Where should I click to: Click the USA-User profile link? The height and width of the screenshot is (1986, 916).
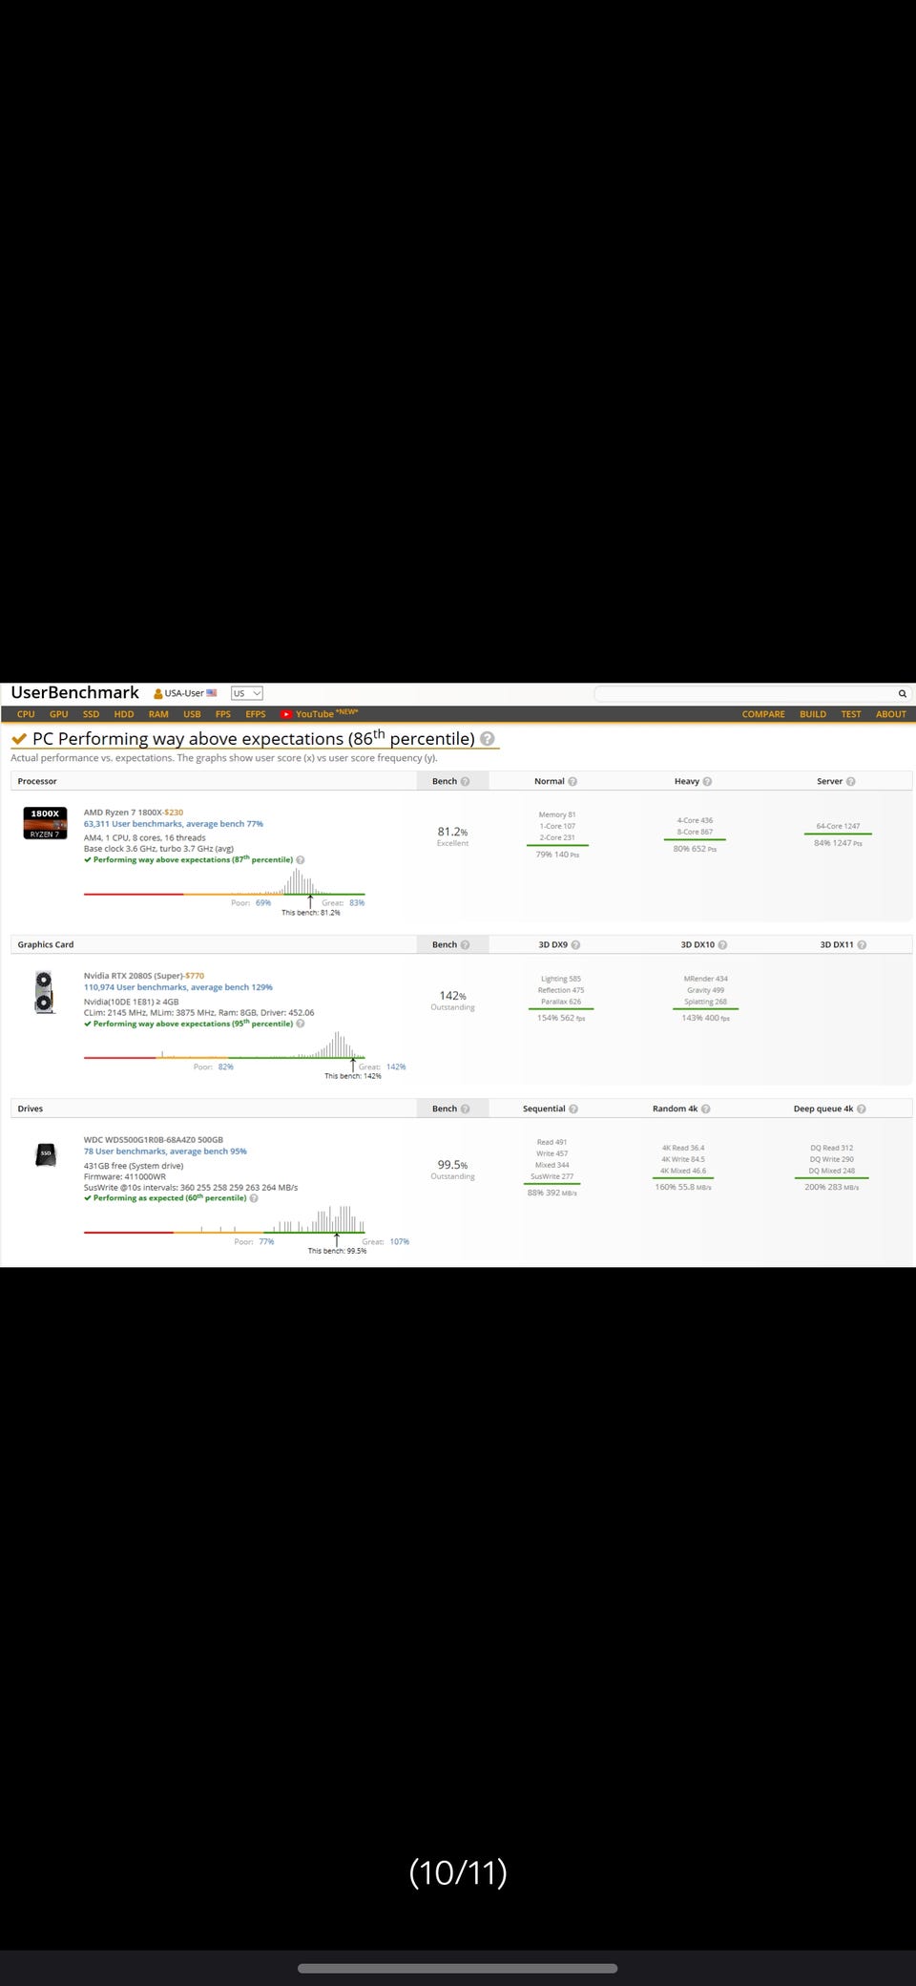(x=185, y=693)
